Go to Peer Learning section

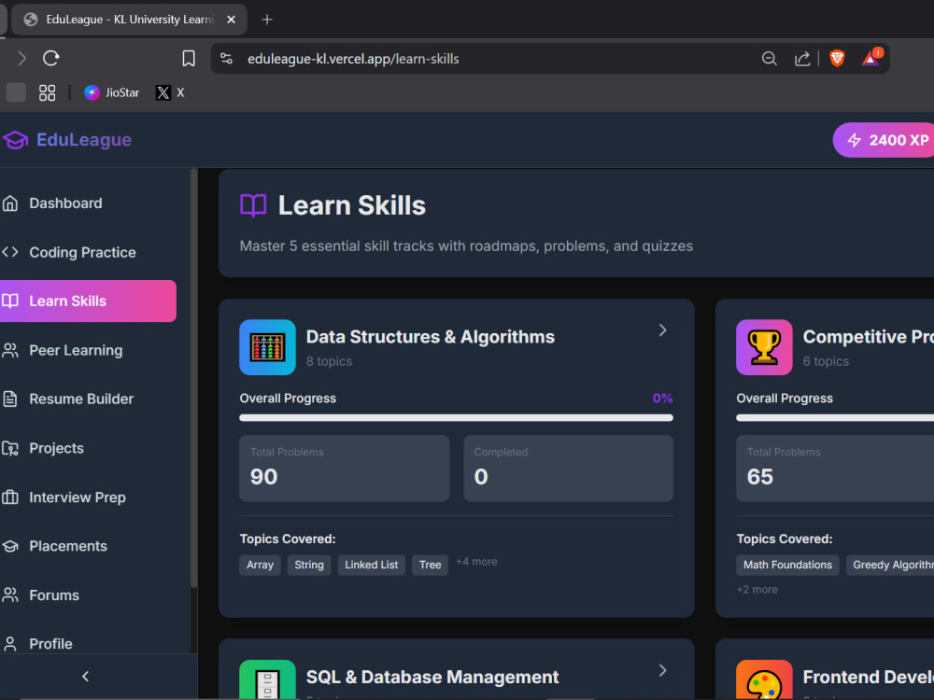[x=88, y=351]
